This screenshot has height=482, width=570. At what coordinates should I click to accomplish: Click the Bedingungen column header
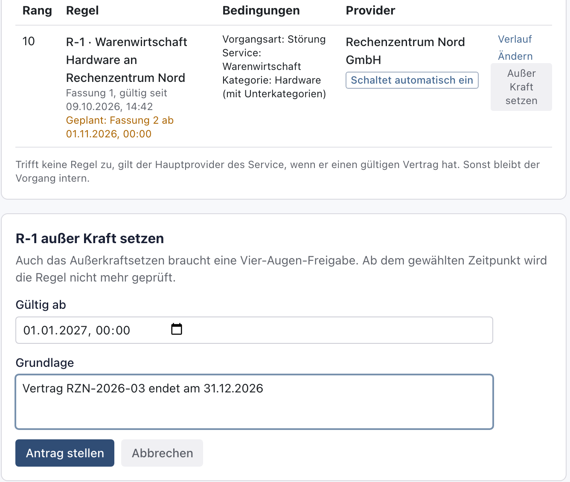(261, 11)
